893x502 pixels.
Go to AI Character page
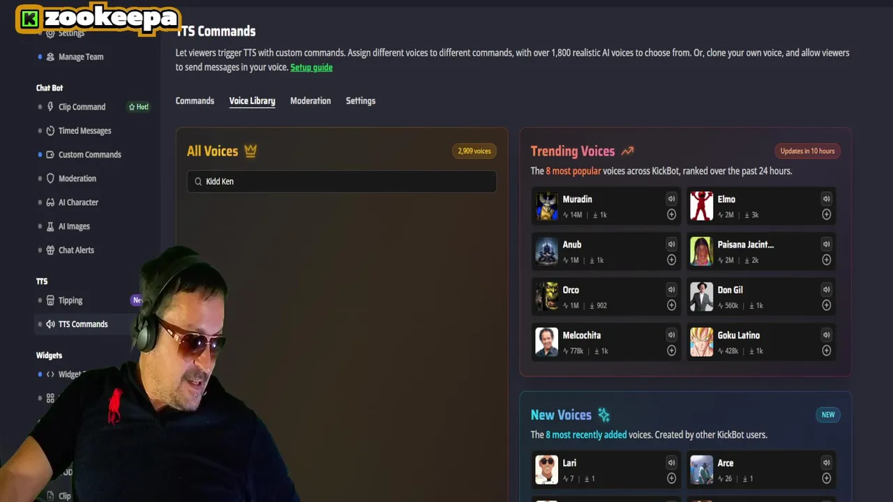pyautogui.click(x=78, y=202)
